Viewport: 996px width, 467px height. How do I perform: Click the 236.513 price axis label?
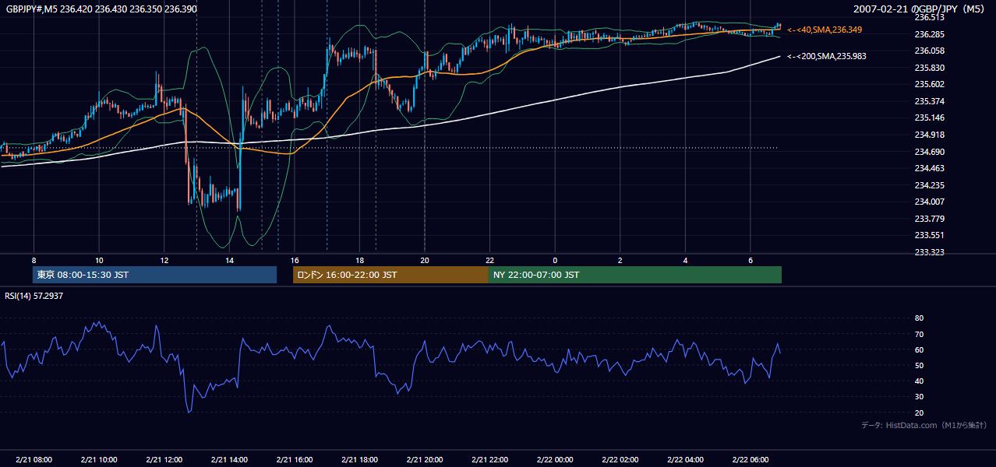coord(929,17)
